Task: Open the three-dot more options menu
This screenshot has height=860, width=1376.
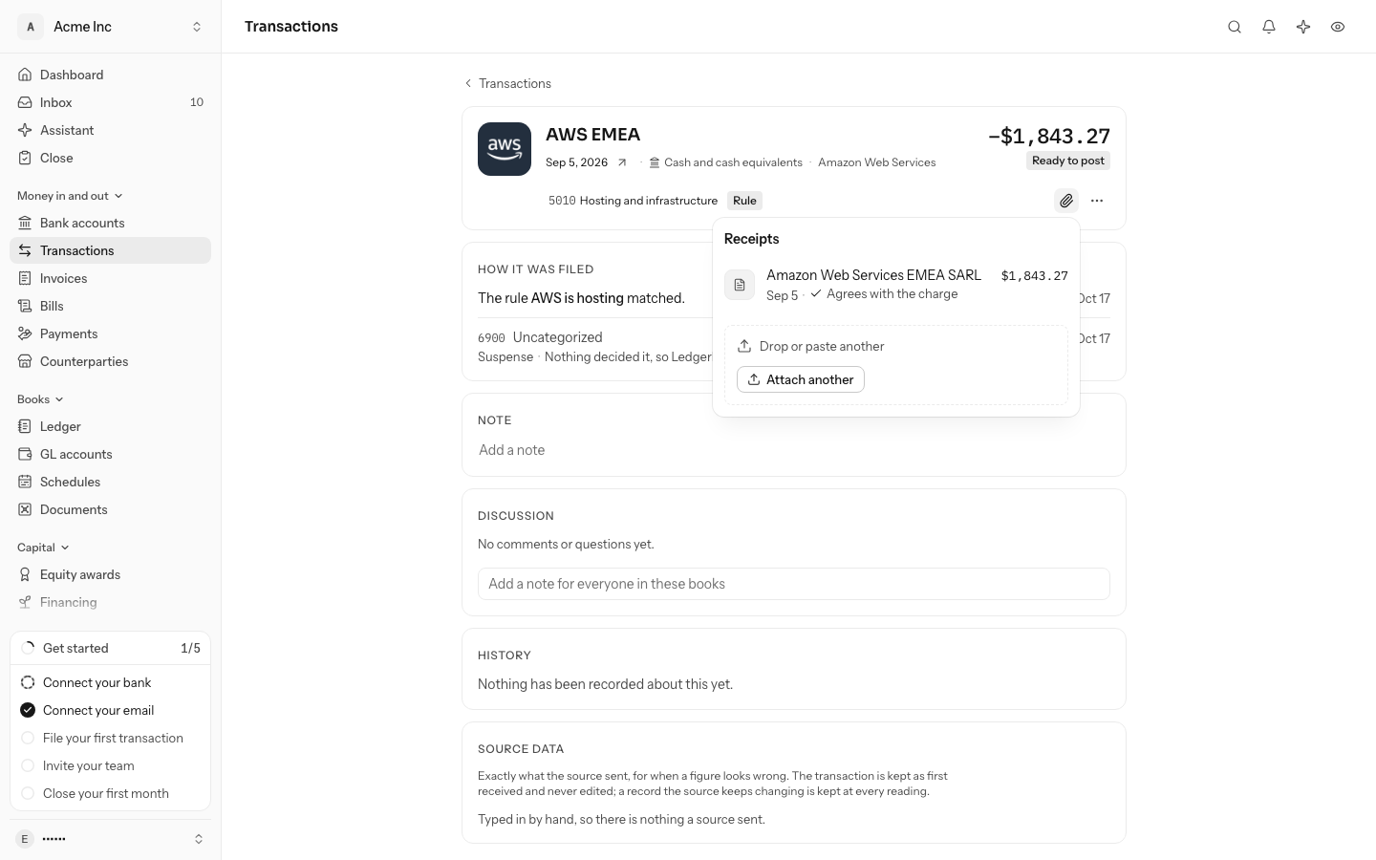Action: coord(1097,201)
